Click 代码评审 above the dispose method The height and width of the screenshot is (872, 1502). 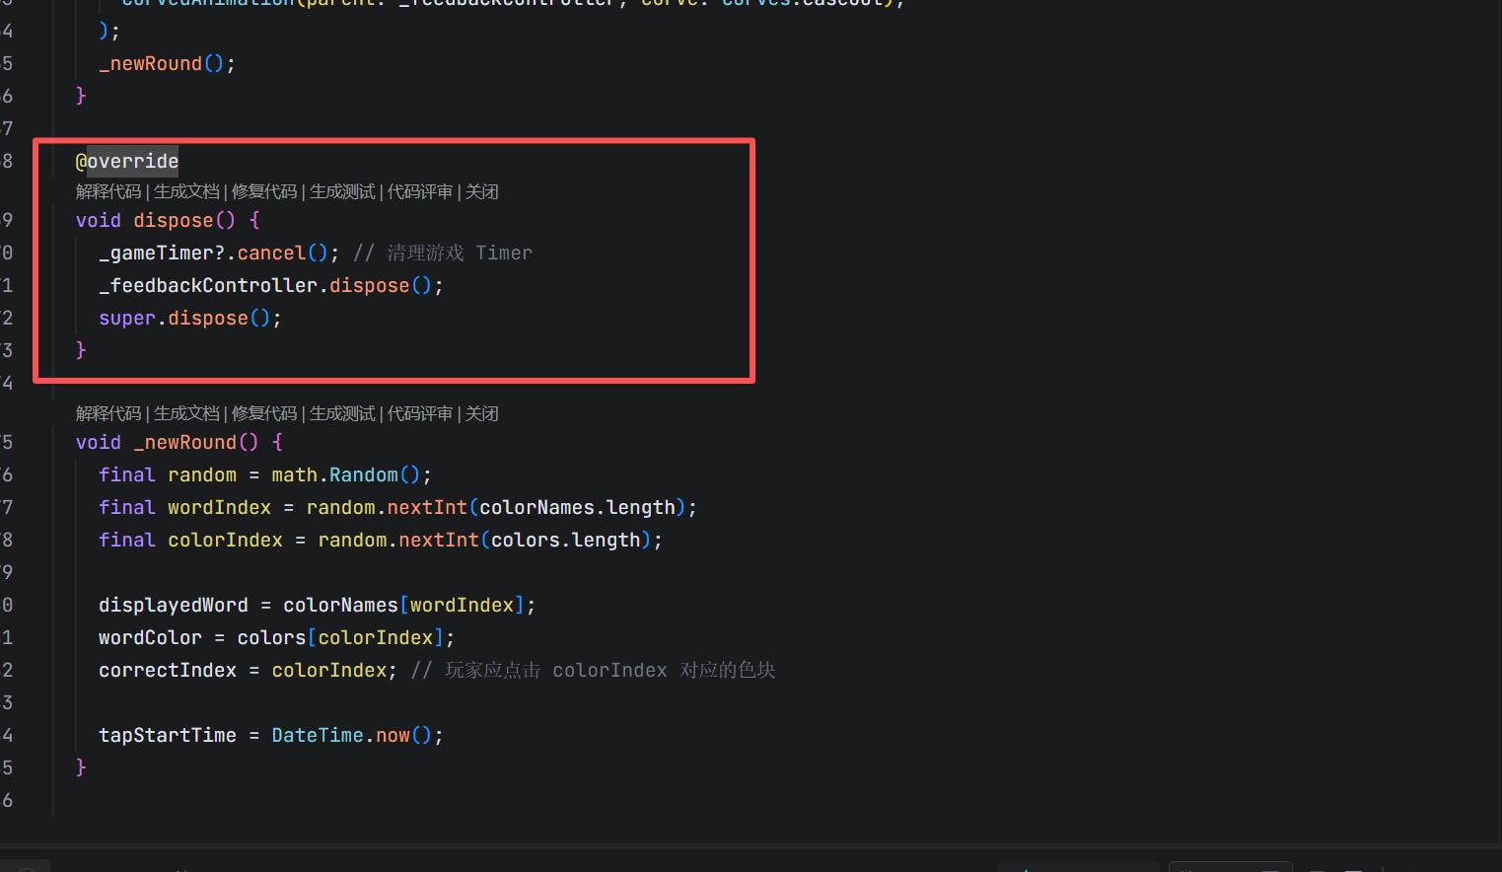click(420, 191)
